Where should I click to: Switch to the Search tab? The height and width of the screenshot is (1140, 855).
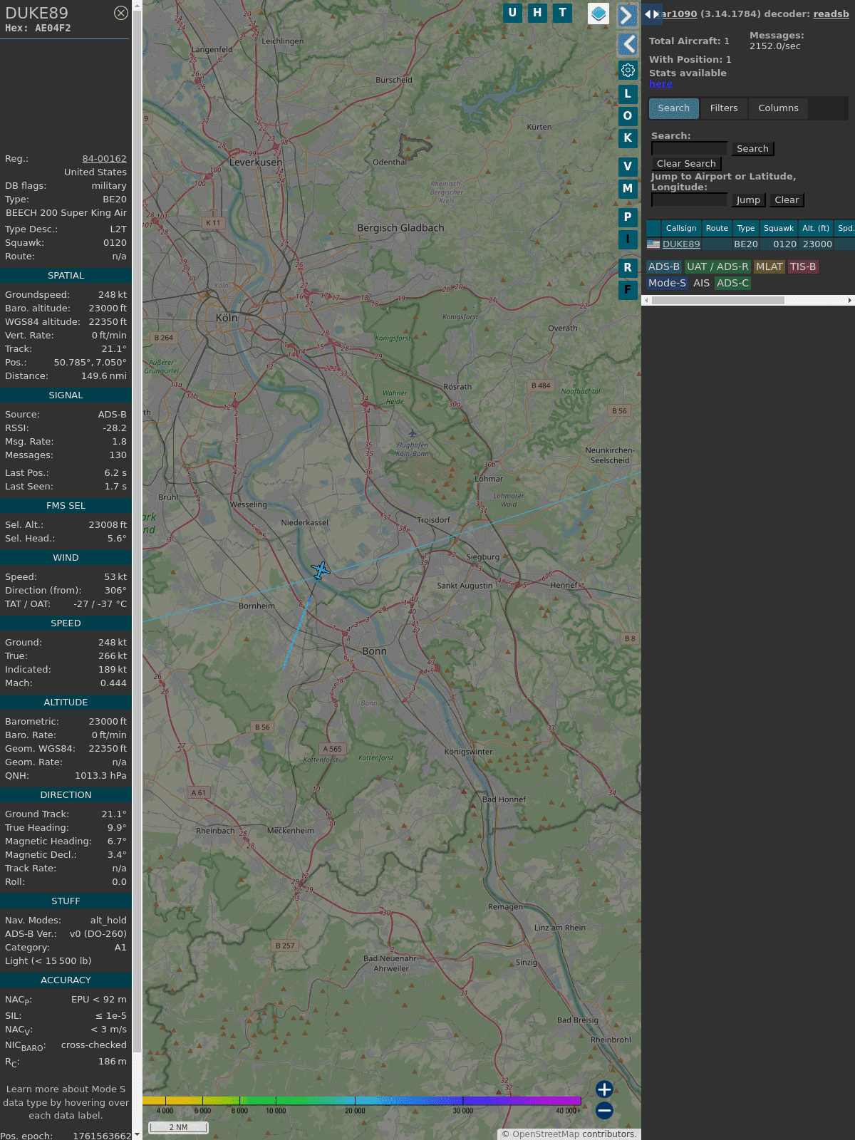674,108
